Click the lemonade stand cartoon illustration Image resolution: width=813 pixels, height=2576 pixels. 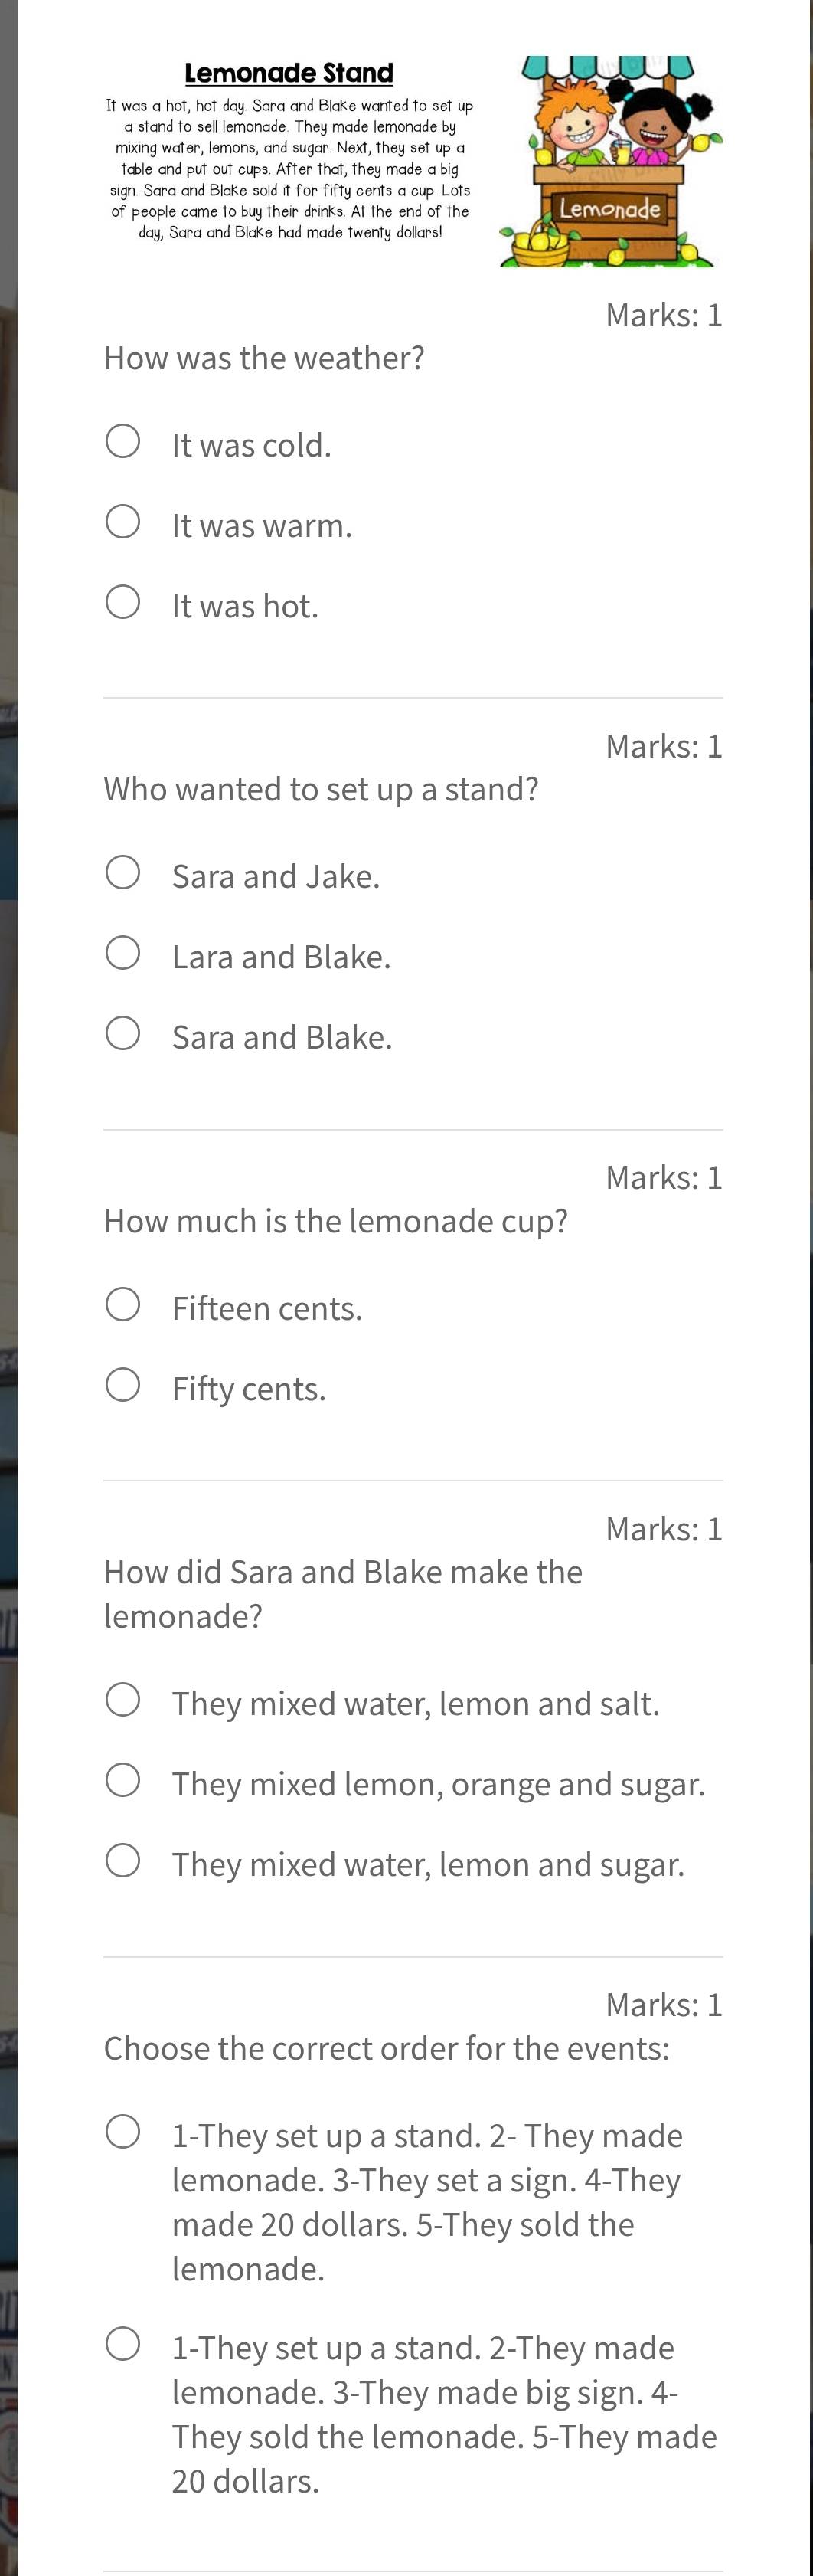click(611, 161)
